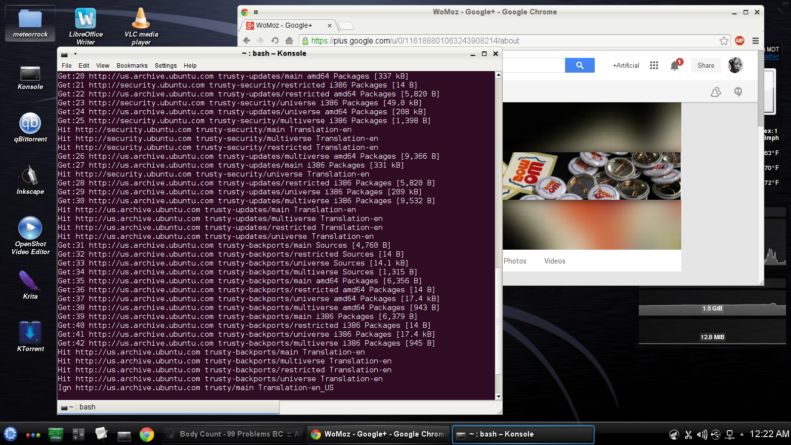Launch LibreOffice Writer from desktop

point(86,27)
